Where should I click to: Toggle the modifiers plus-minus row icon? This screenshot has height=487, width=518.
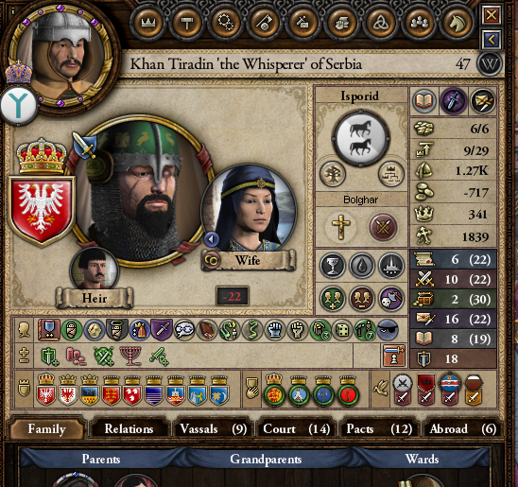(x=24, y=357)
